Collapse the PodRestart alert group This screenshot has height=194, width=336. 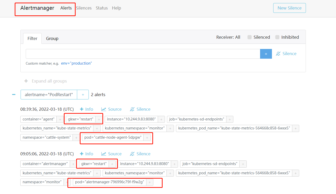[x=14, y=95]
